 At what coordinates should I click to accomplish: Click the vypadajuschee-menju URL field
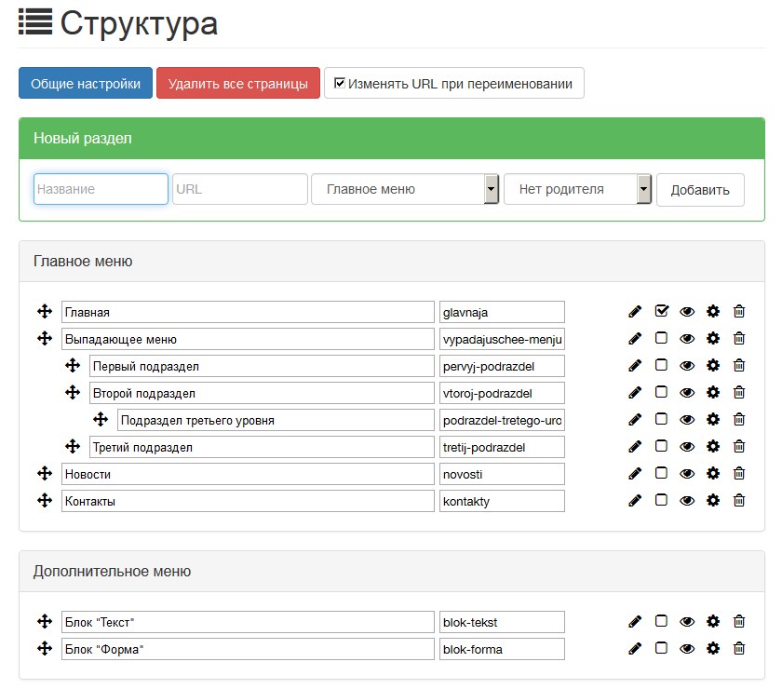pos(502,339)
